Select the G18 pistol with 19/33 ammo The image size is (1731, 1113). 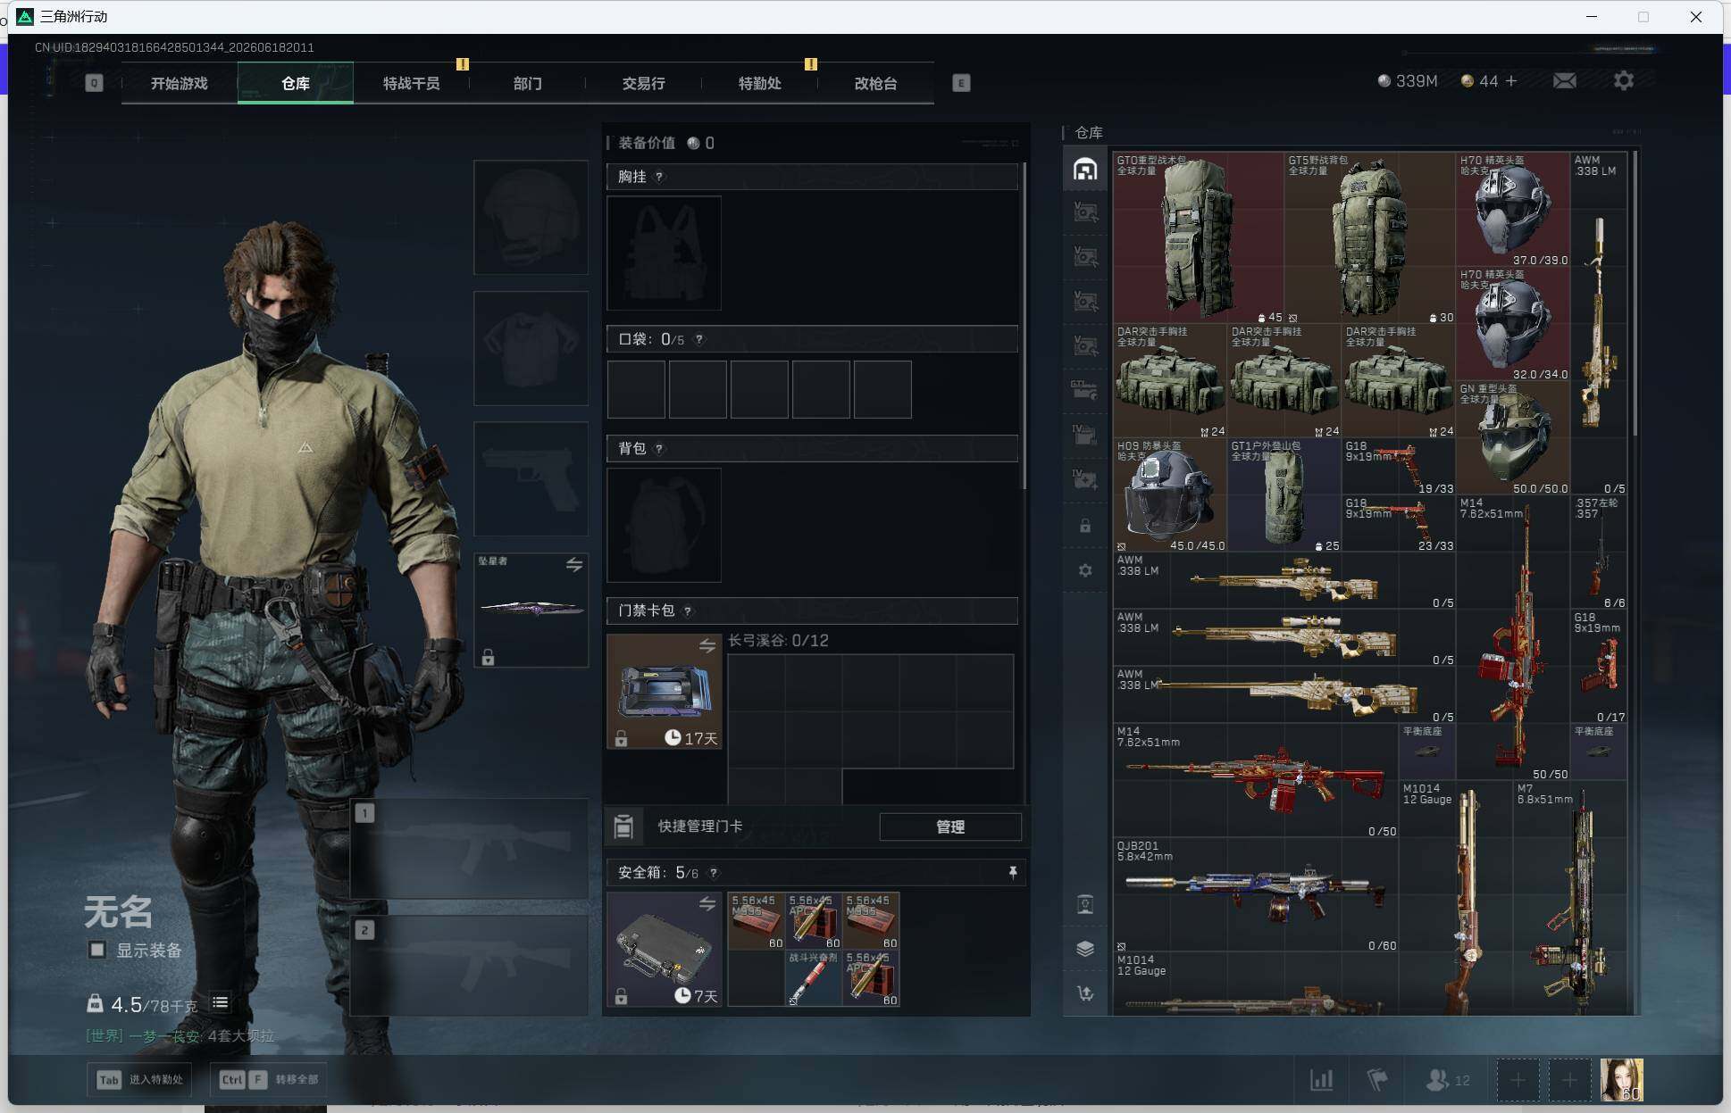tap(1399, 467)
